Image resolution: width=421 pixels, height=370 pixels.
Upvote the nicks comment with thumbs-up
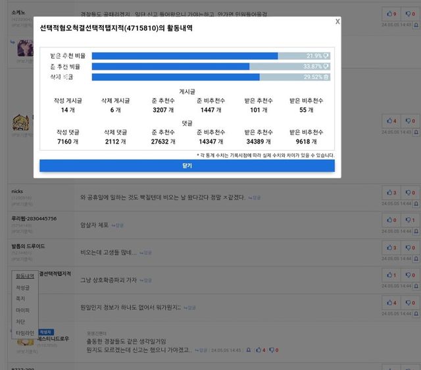coord(391,192)
